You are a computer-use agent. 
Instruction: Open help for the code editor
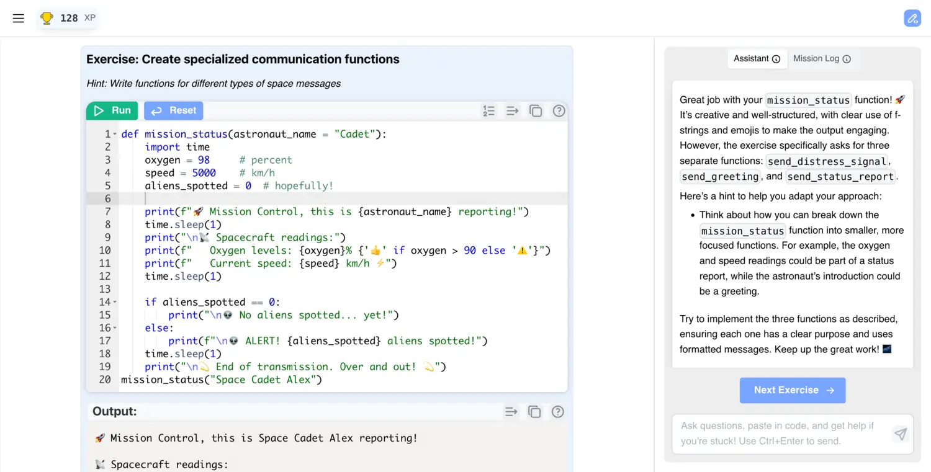pos(558,110)
